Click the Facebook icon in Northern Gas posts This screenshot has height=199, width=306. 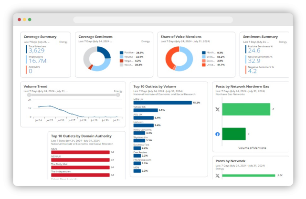(x=218, y=134)
